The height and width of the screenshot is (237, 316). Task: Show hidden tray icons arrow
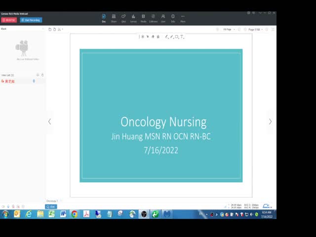click(x=206, y=215)
